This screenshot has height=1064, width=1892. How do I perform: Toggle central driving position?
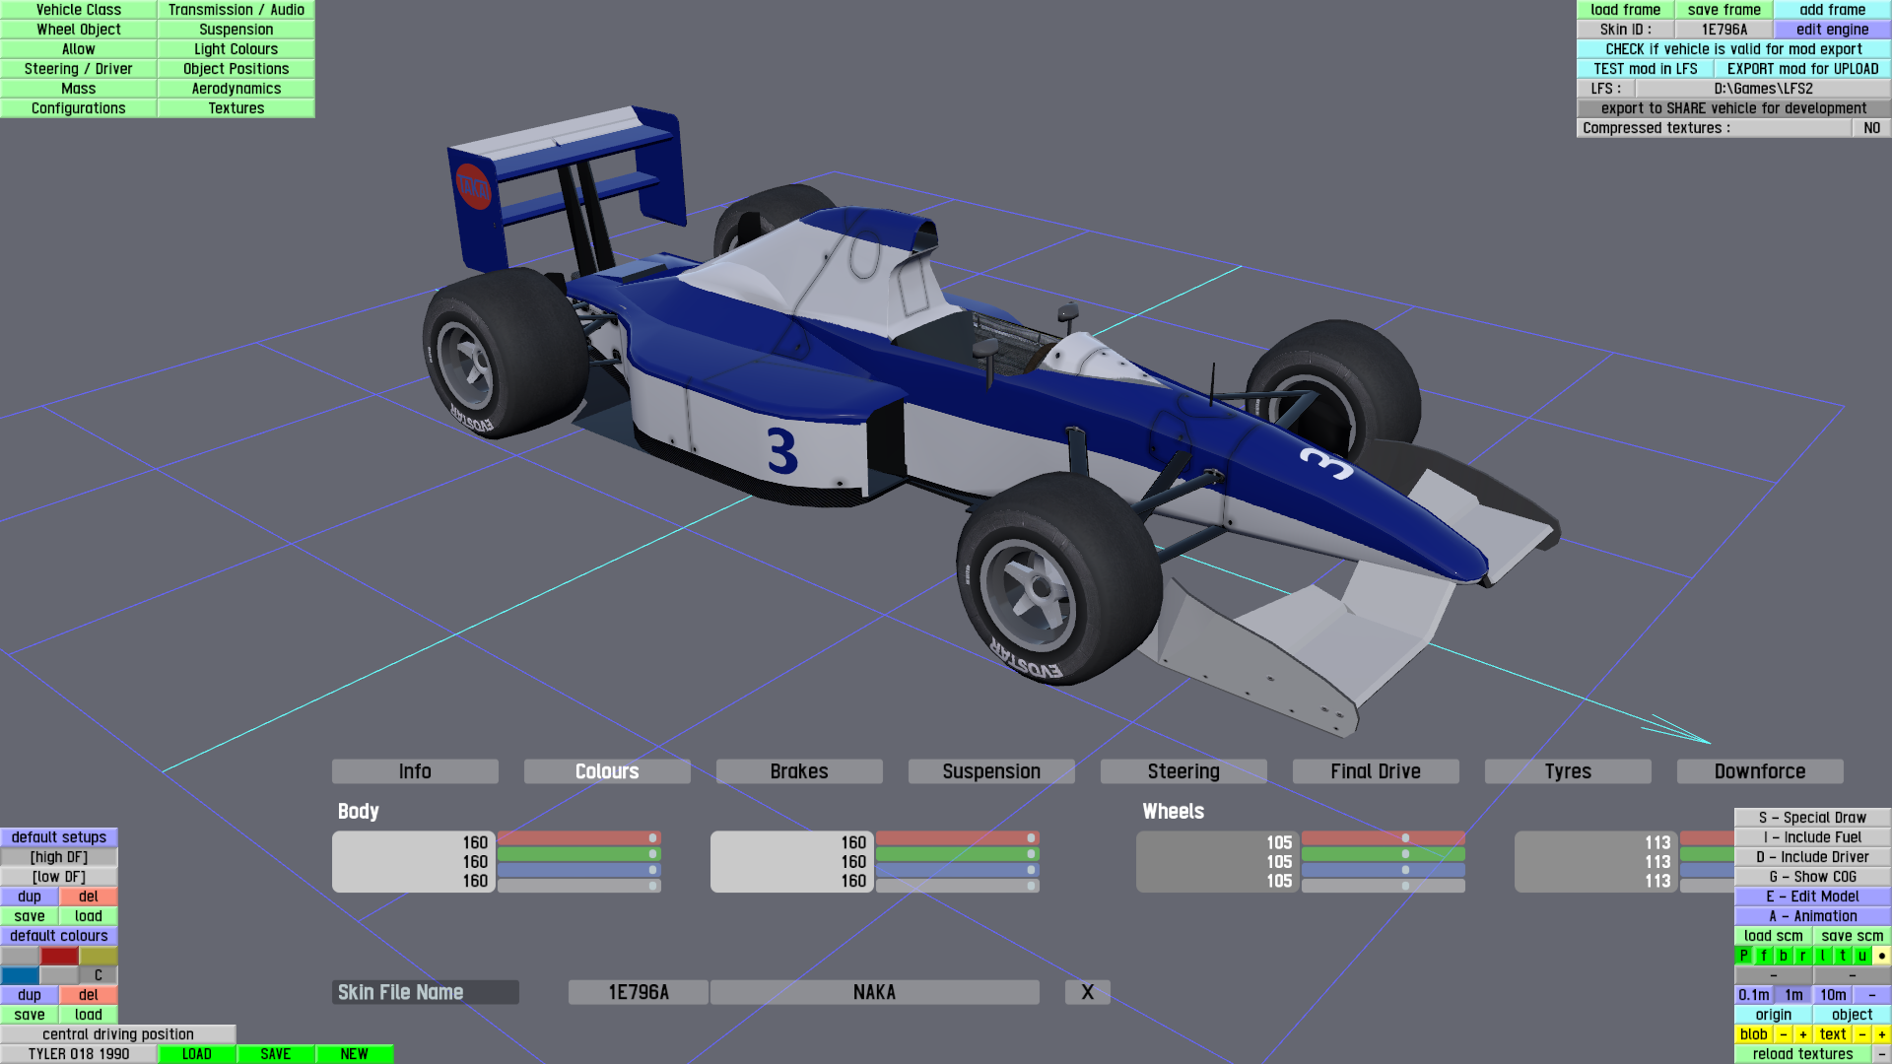click(118, 1034)
